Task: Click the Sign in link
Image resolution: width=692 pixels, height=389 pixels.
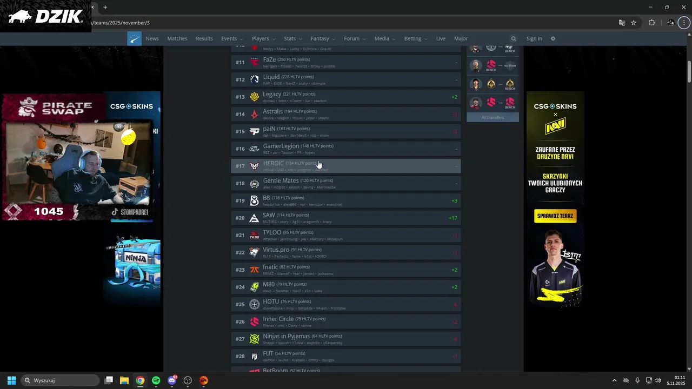Action: coord(534,39)
